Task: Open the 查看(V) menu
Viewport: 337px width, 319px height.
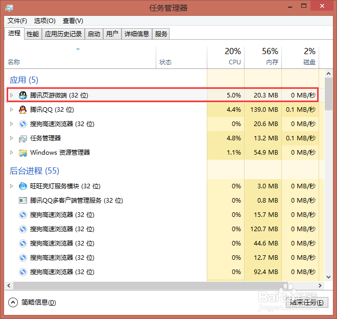Action: point(73,21)
